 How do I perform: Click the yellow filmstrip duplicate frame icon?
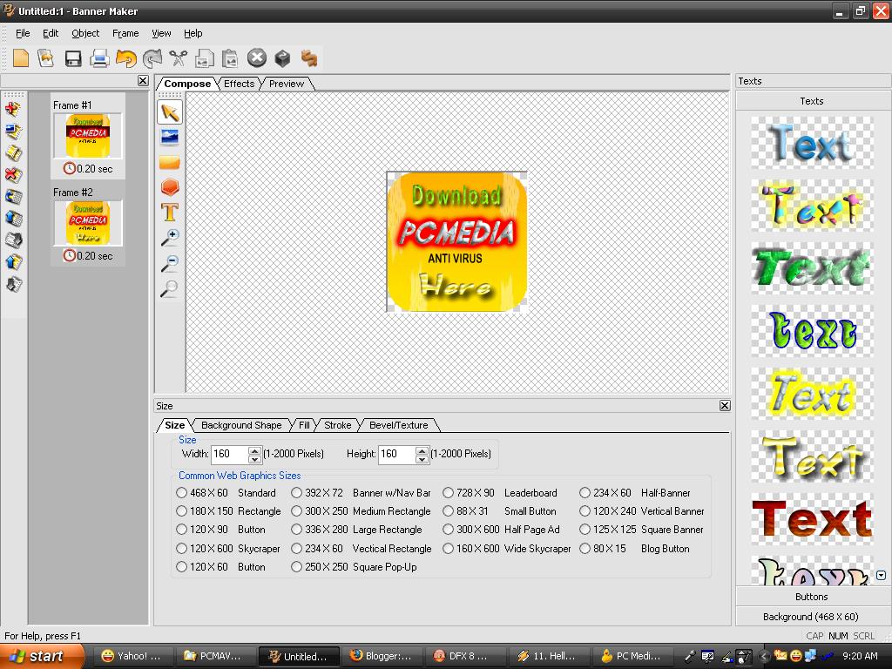(13, 153)
